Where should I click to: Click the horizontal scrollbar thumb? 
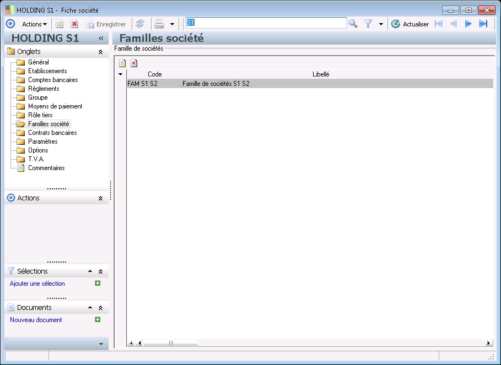[x=171, y=344]
